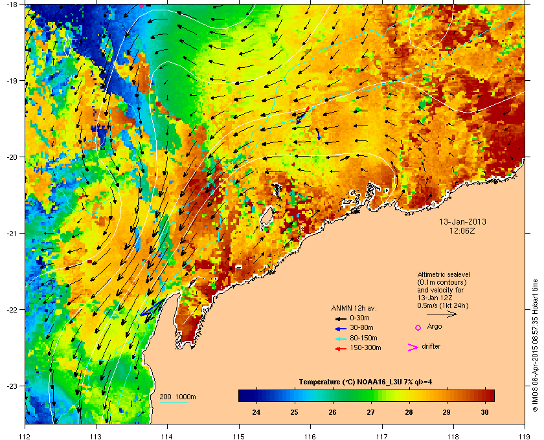Click the '30-80m' depth label

361,327
